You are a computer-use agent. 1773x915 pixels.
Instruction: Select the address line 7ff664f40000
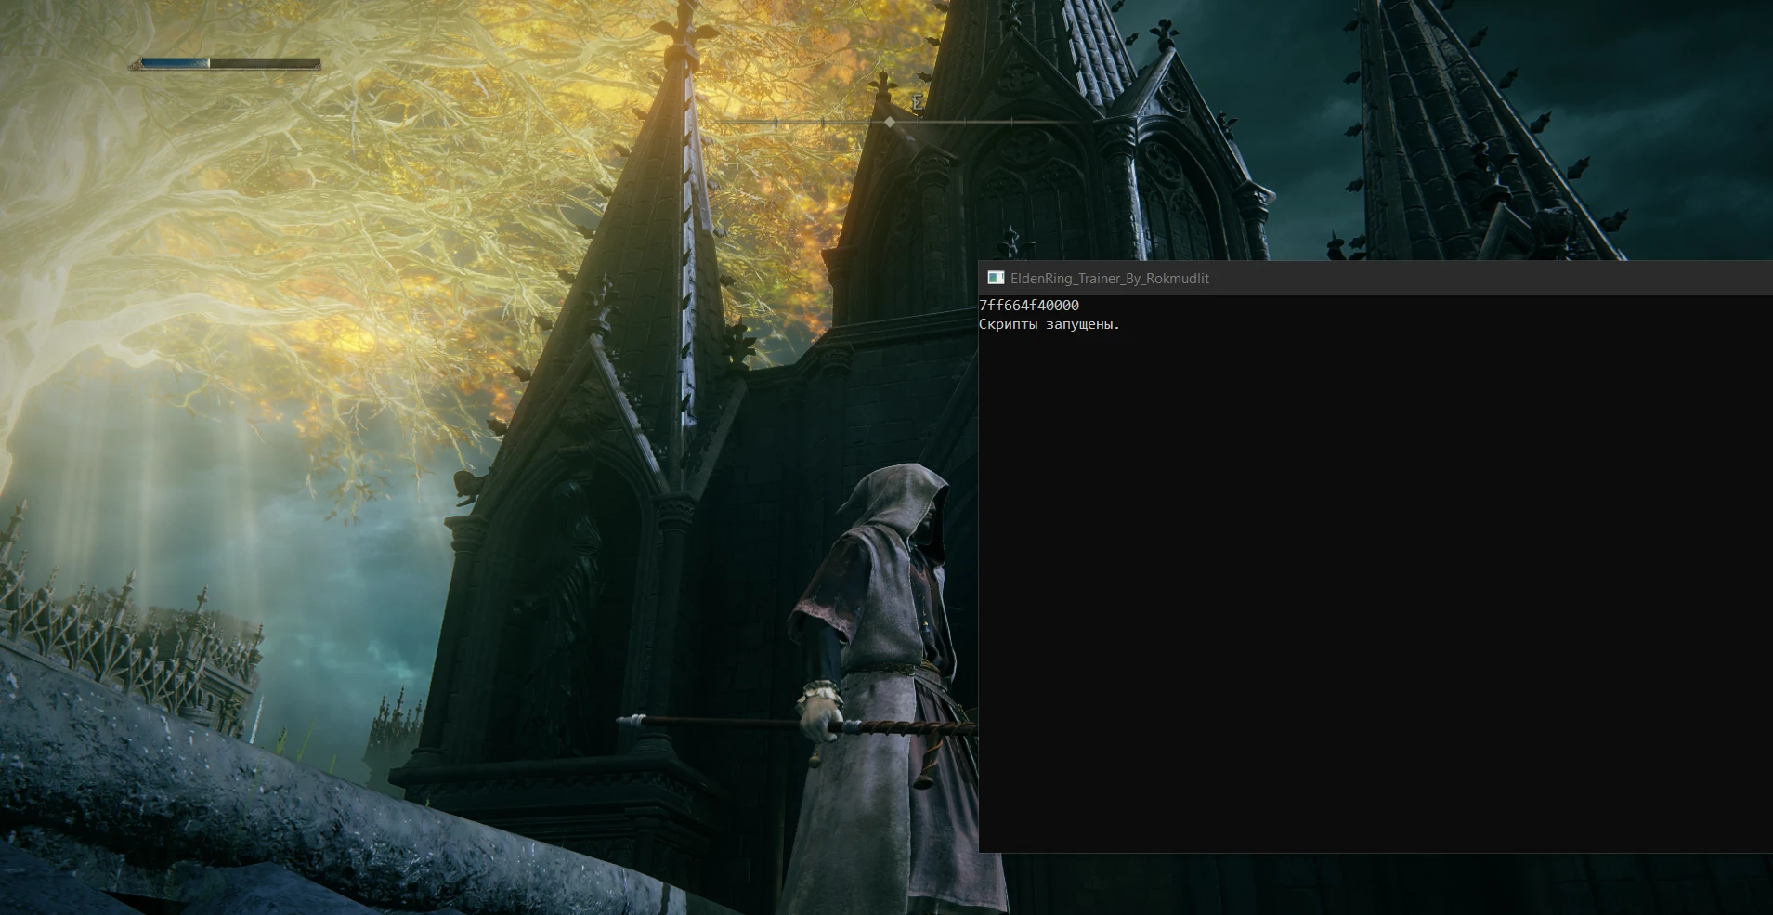(x=1029, y=306)
